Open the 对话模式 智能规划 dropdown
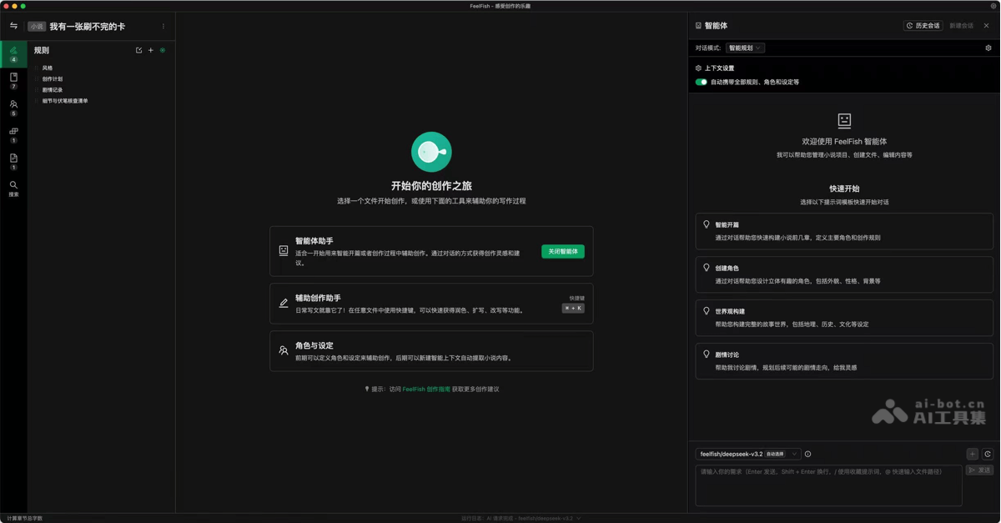This screenshot has width=1001, height=523. tap(745, 48)
